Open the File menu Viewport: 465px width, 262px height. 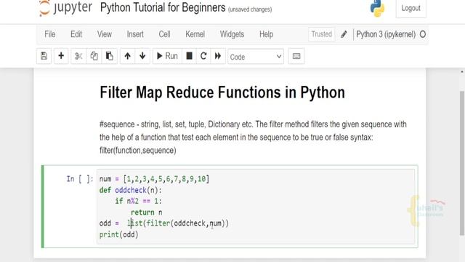pos(50,34)
